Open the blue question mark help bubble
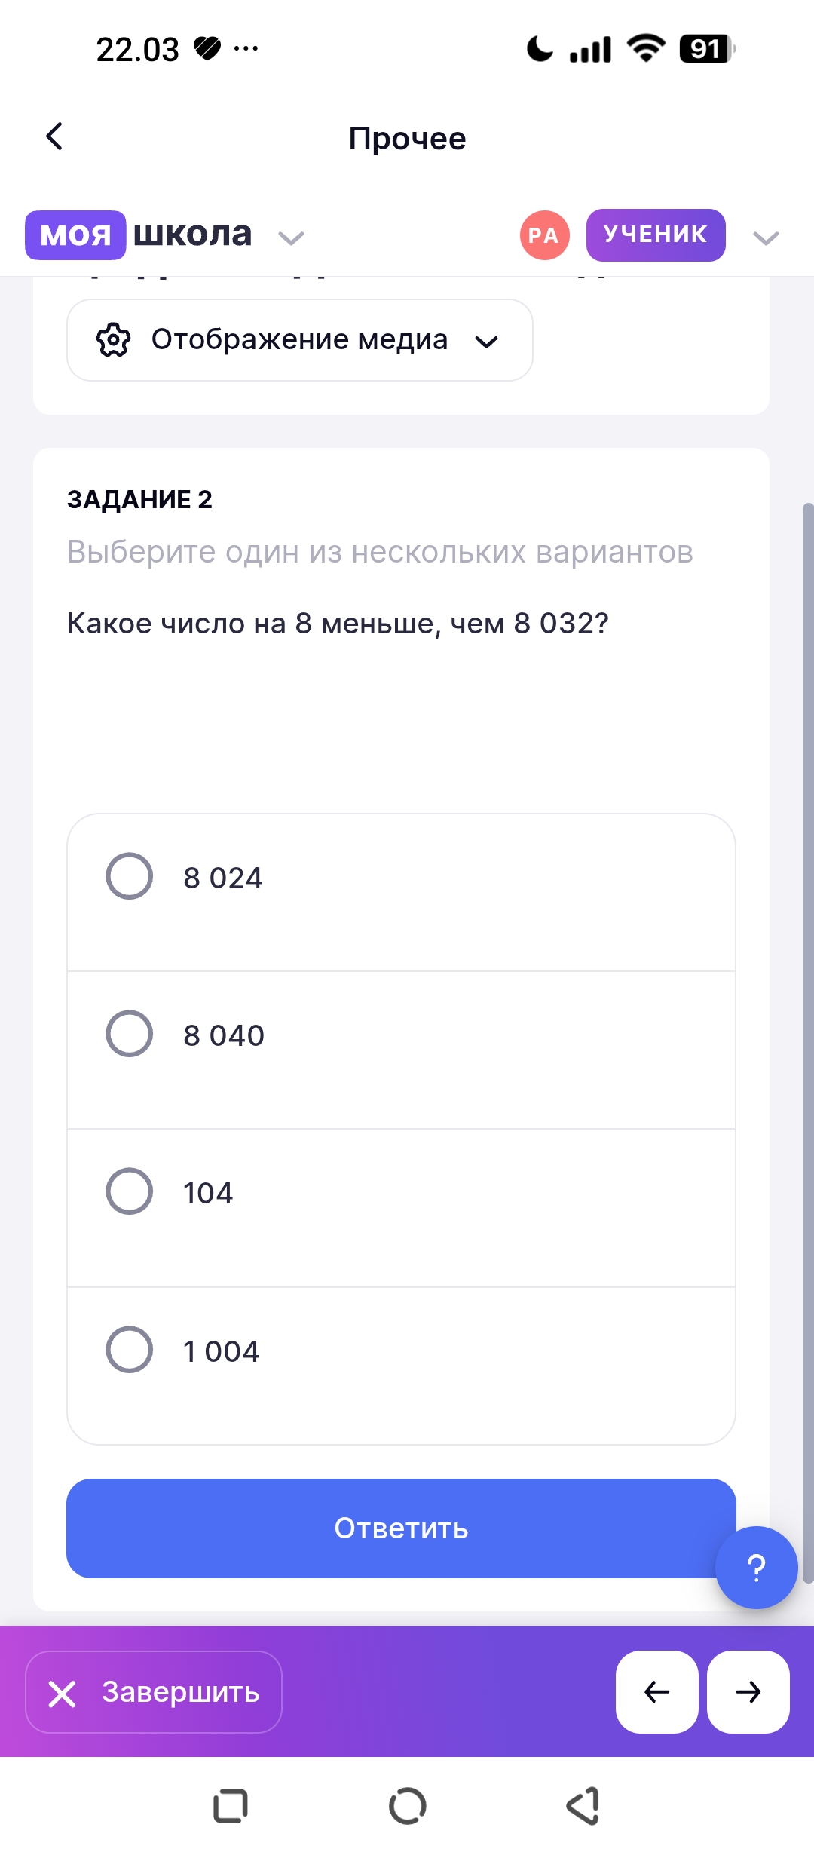Screen dimensions: 814x1855 point(756,1568)
